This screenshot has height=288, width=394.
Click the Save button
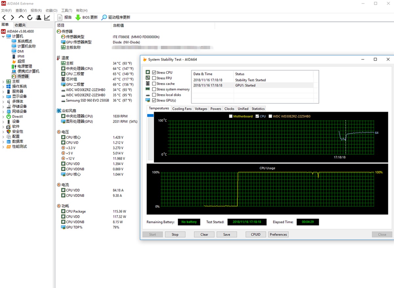(x=227, y=235)
